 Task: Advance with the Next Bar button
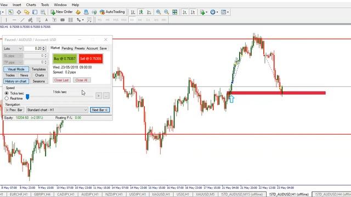[100, 110]
